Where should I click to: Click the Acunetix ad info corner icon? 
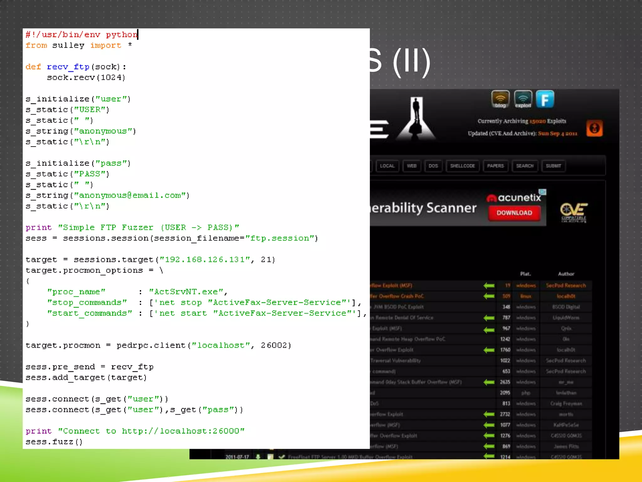point(543,192)
